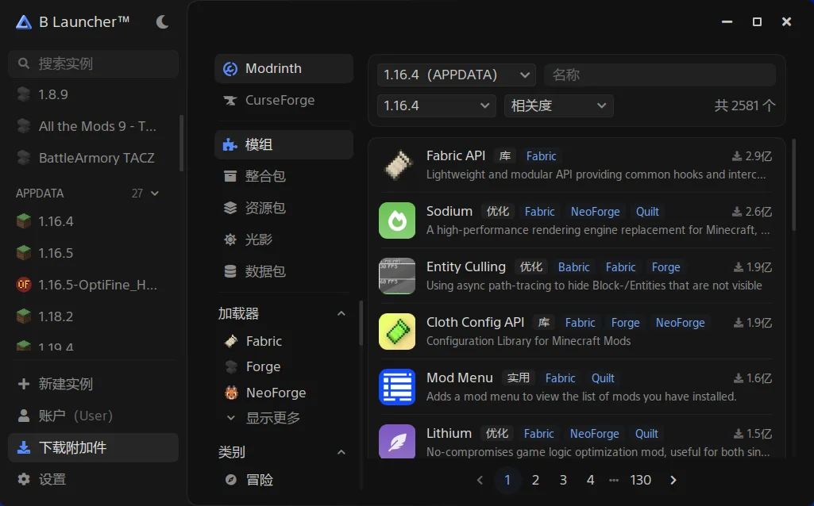Image resolution: width=814 pixels, height=506 pixels.
Task: Focus the 搜索实例 search field
Action: 94,63
